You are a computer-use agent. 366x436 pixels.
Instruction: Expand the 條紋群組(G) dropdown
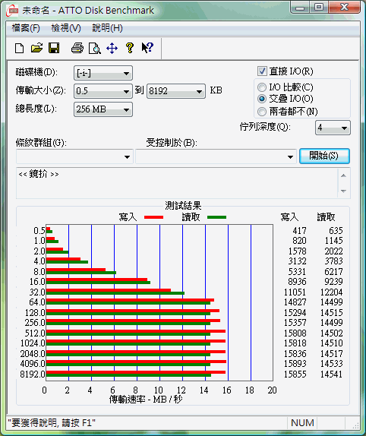coord(74,156)
